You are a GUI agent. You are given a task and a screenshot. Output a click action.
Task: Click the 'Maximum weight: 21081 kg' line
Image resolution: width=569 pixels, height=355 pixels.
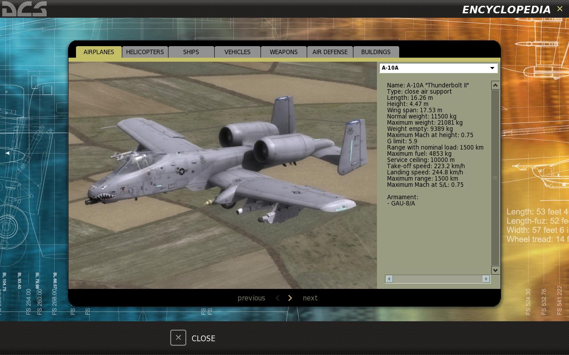coord(425,122)
